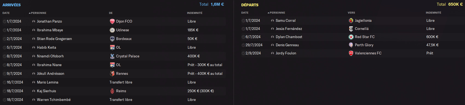Click the DE column header in Arrivées
The height and width of the screenshot is (105, 465).
point(111,13)
